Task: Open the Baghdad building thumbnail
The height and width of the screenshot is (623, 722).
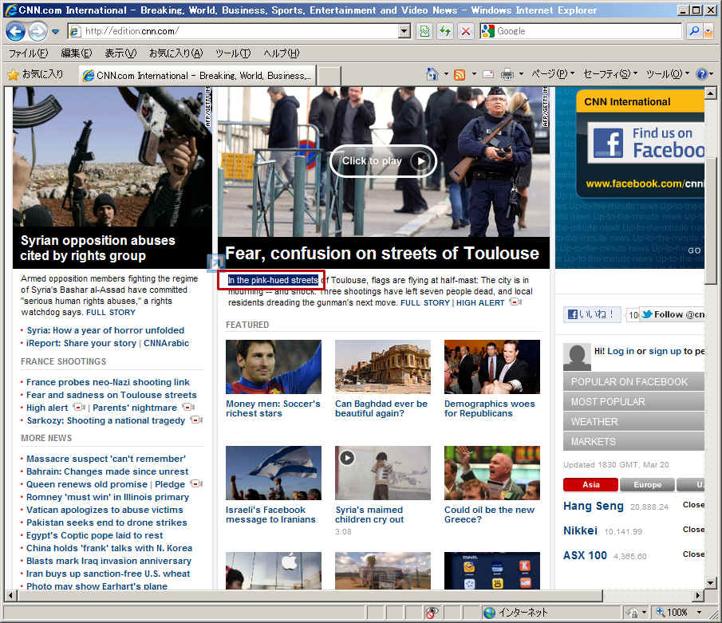Action: 383,366
